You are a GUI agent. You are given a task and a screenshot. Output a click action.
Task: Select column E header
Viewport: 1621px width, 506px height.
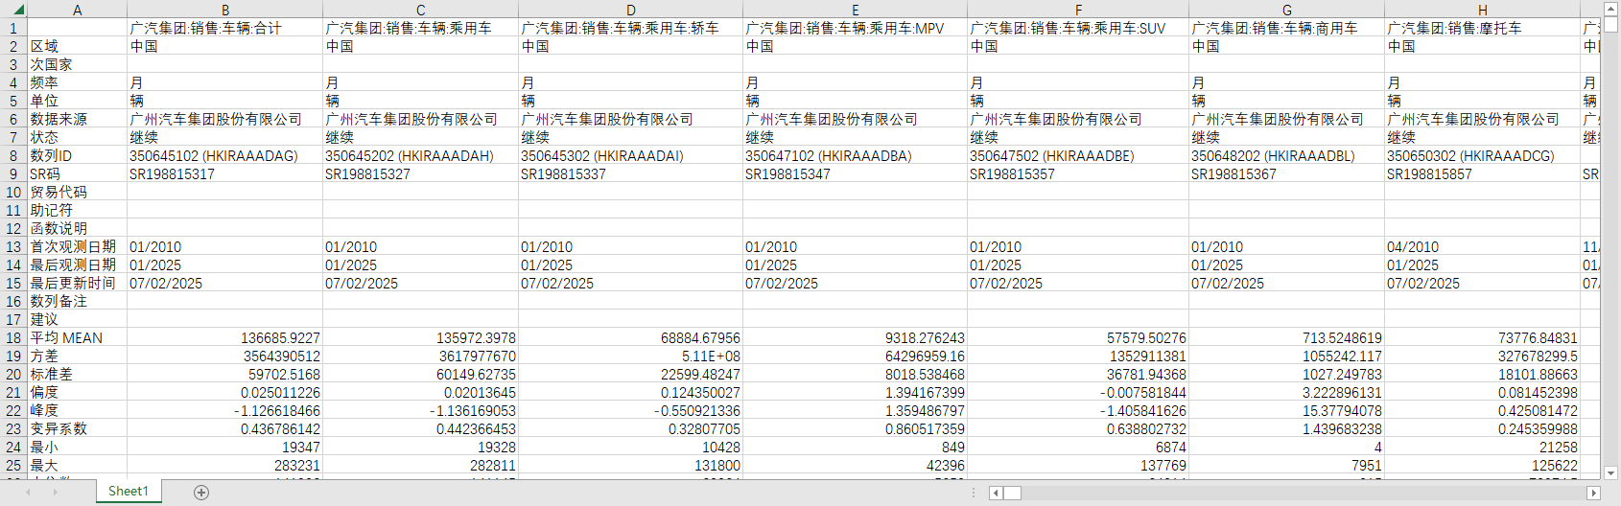pos(855,10)
